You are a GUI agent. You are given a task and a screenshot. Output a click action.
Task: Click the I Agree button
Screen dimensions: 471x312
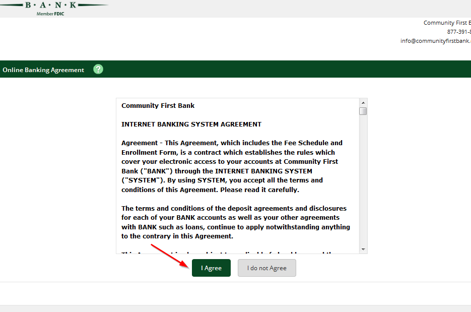point(211,268)
